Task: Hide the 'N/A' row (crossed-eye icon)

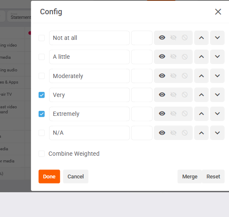Action: click(173, 133)
